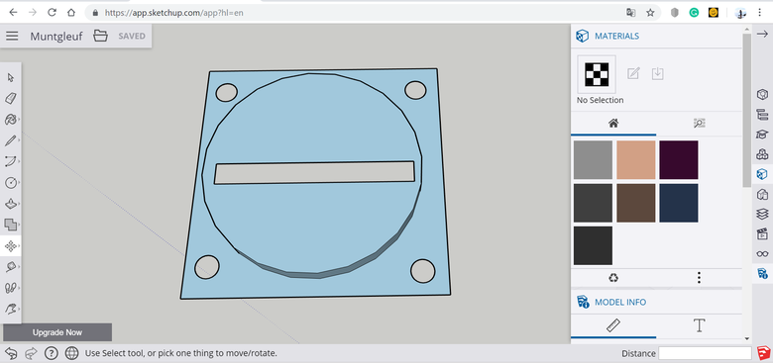The height and width of the screenshot is (363, 773).
Task: Open the materials three-dot options menu
Action: [x=699, y=278]
